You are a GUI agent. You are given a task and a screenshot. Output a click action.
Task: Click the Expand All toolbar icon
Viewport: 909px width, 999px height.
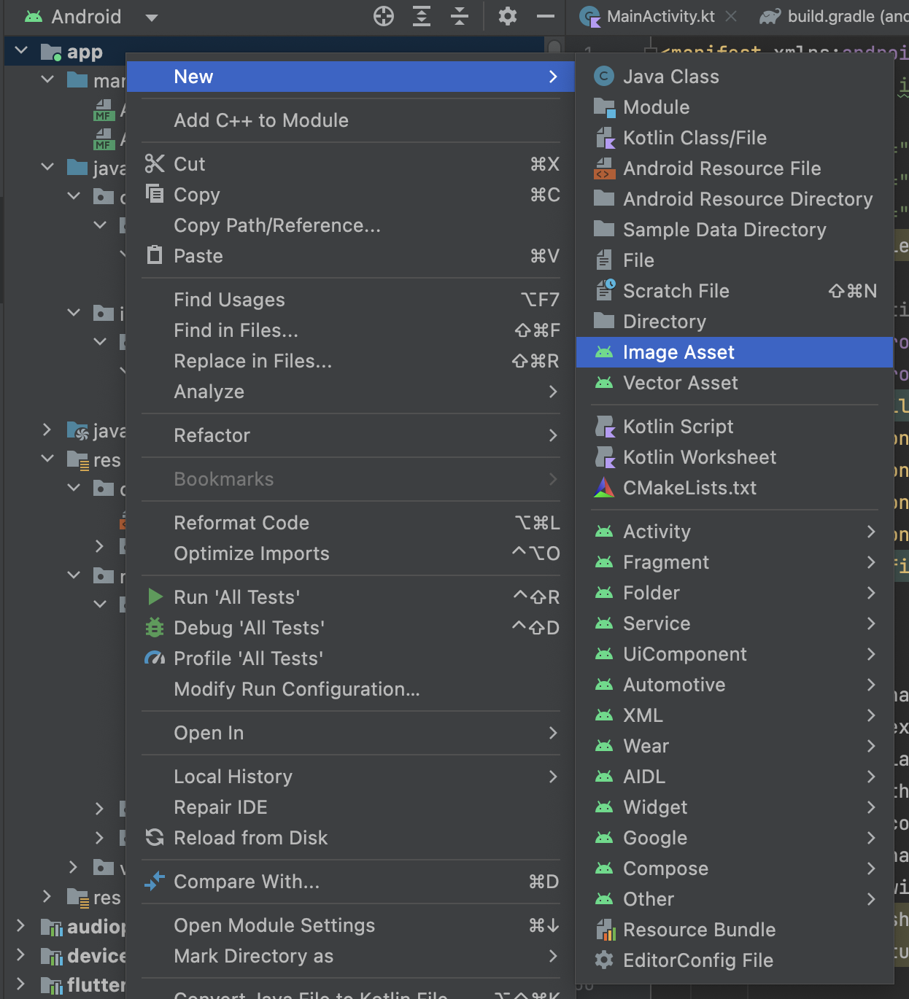pyautogui.click(x=422, y=16)
